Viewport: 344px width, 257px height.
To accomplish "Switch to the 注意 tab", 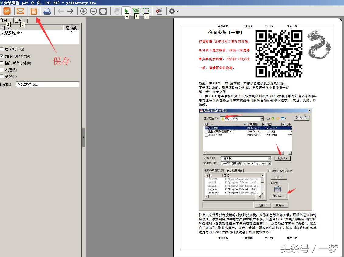I will click(20, 21).
